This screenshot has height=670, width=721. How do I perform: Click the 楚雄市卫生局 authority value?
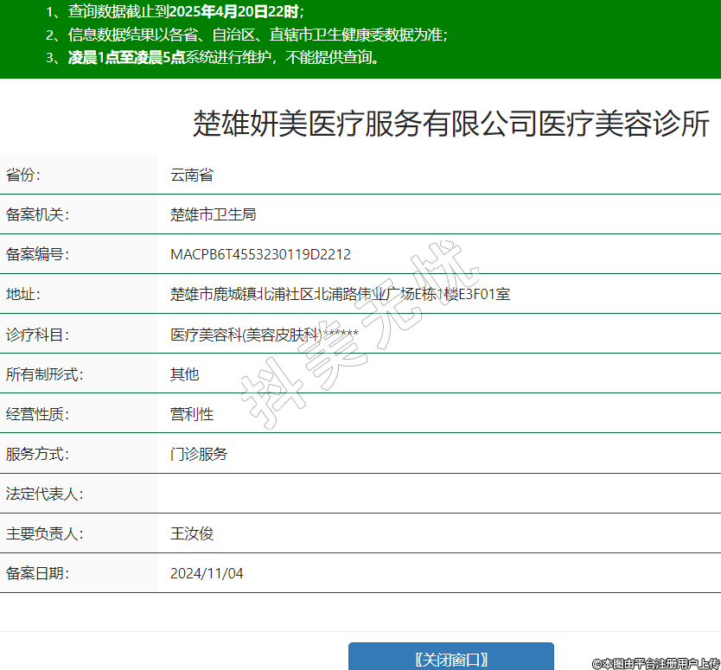pos(214,214)
